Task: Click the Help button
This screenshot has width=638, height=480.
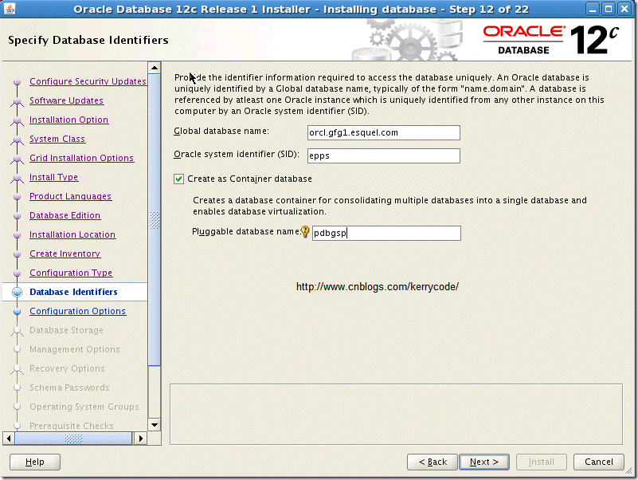Action: (35, 462)
